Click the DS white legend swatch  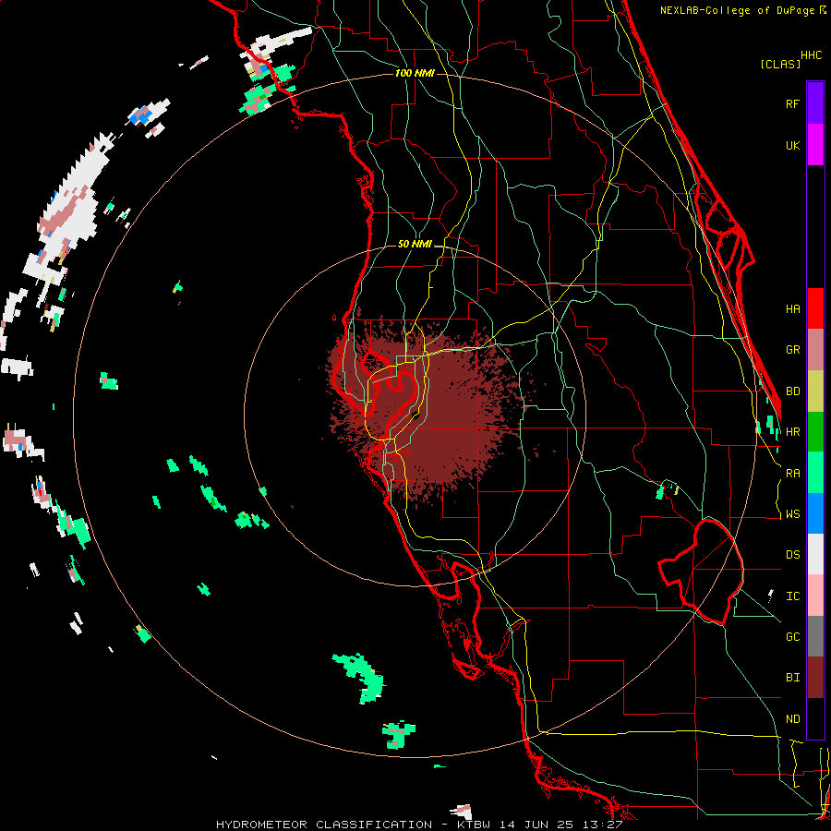815,554
